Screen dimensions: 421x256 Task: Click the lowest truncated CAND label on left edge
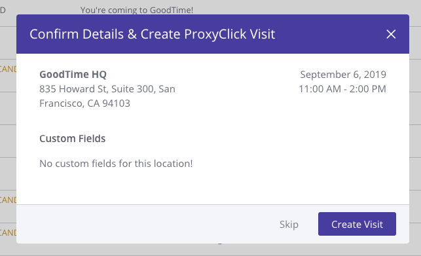(x=8, y=232)
